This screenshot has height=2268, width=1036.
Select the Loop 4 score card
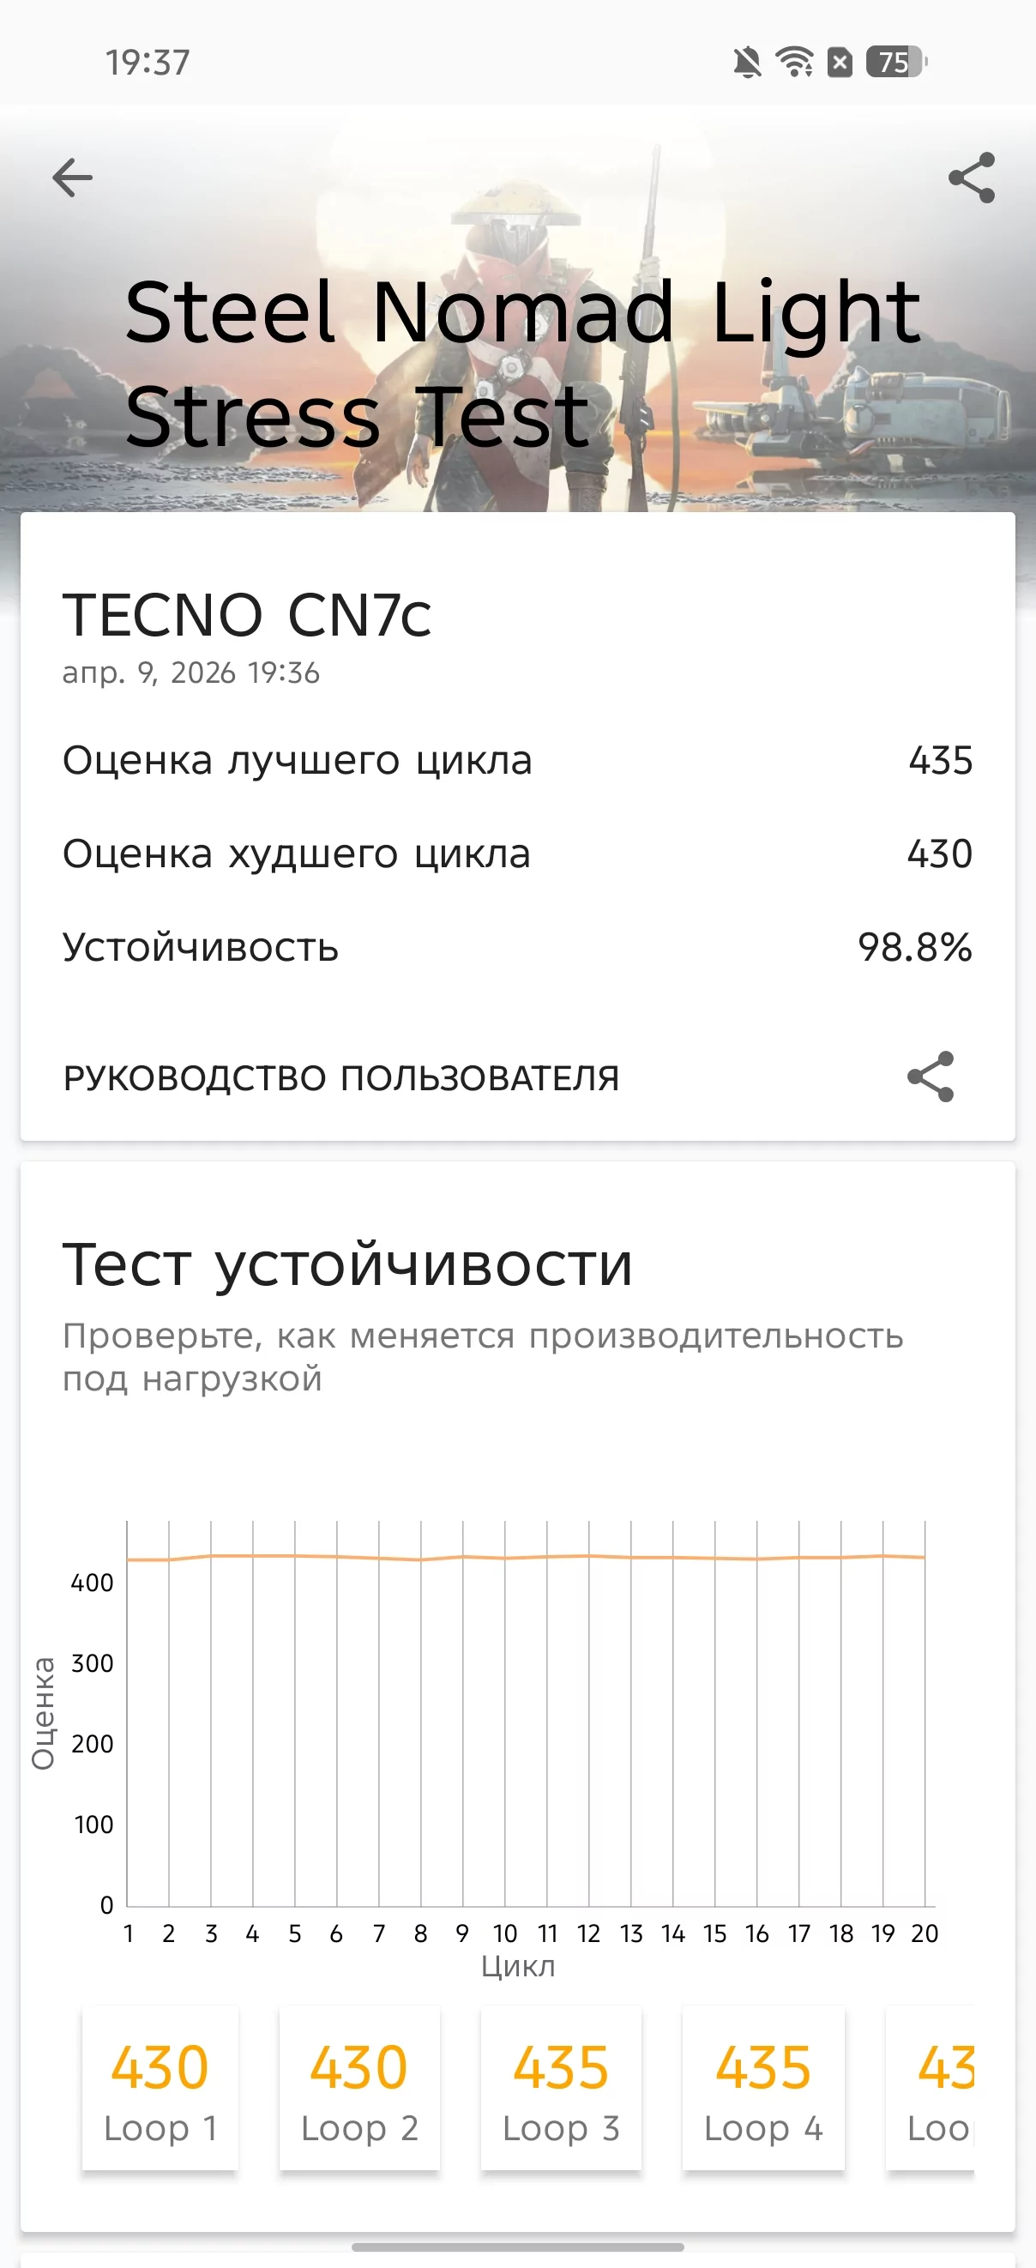click(x=763, y=2089)
